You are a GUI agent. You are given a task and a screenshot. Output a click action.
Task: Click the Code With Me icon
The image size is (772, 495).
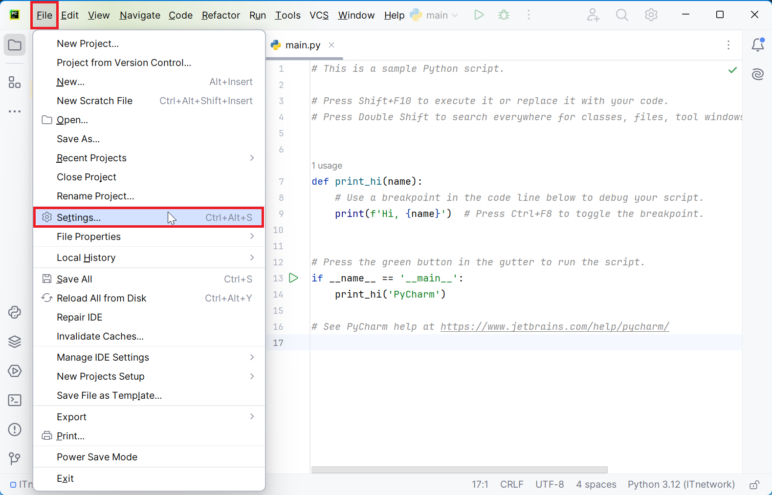coord(593,15)
